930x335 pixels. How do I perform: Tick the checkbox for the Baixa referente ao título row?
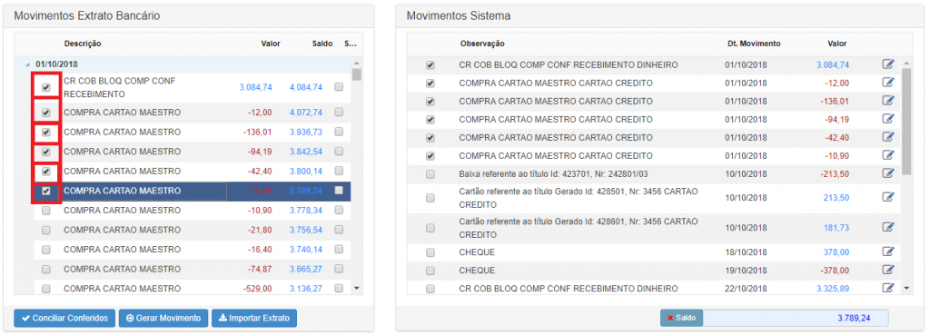[x=430, y=173]
